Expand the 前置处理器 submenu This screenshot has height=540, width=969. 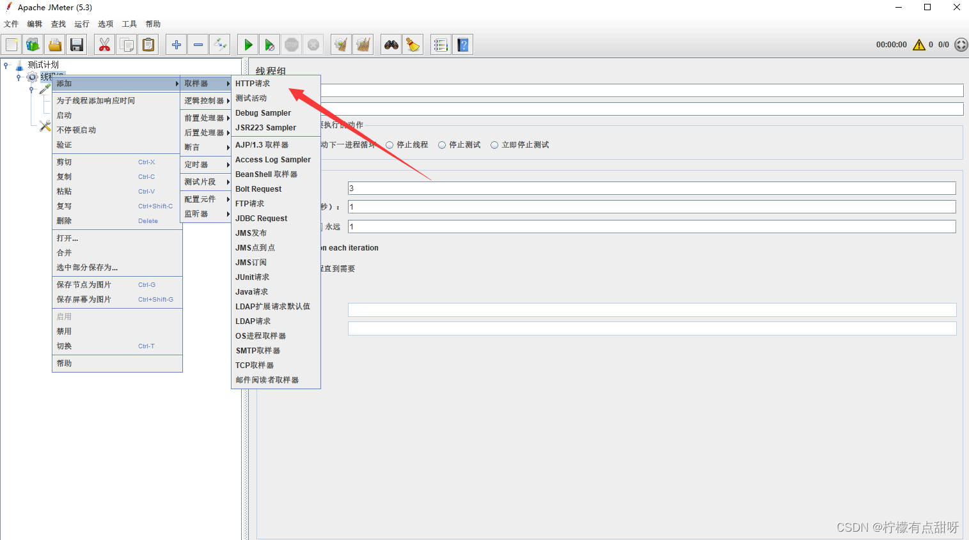click(x=206, y=118)
